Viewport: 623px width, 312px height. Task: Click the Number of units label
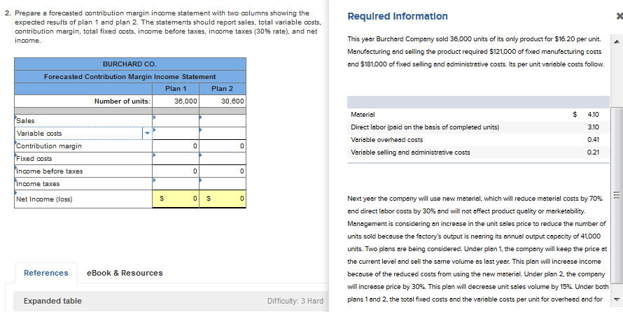pyautogui.click(x=122, y=101)
